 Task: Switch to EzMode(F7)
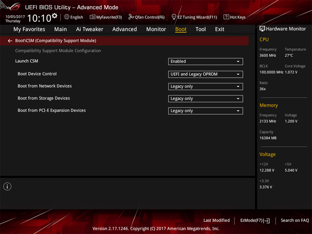pyautogui.click(x=251, y=221)
